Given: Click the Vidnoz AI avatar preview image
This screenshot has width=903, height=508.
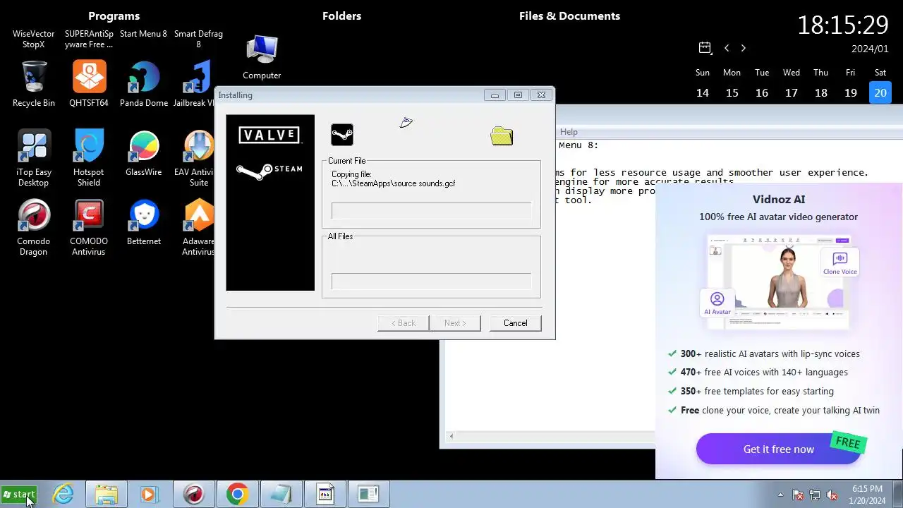Looking at the screenshot, I should pyautogui.click(x=779, y=282).
